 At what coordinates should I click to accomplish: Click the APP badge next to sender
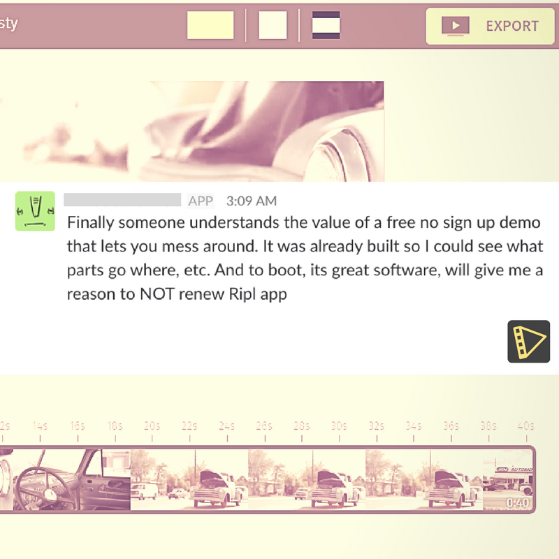(x=201, y=201)
